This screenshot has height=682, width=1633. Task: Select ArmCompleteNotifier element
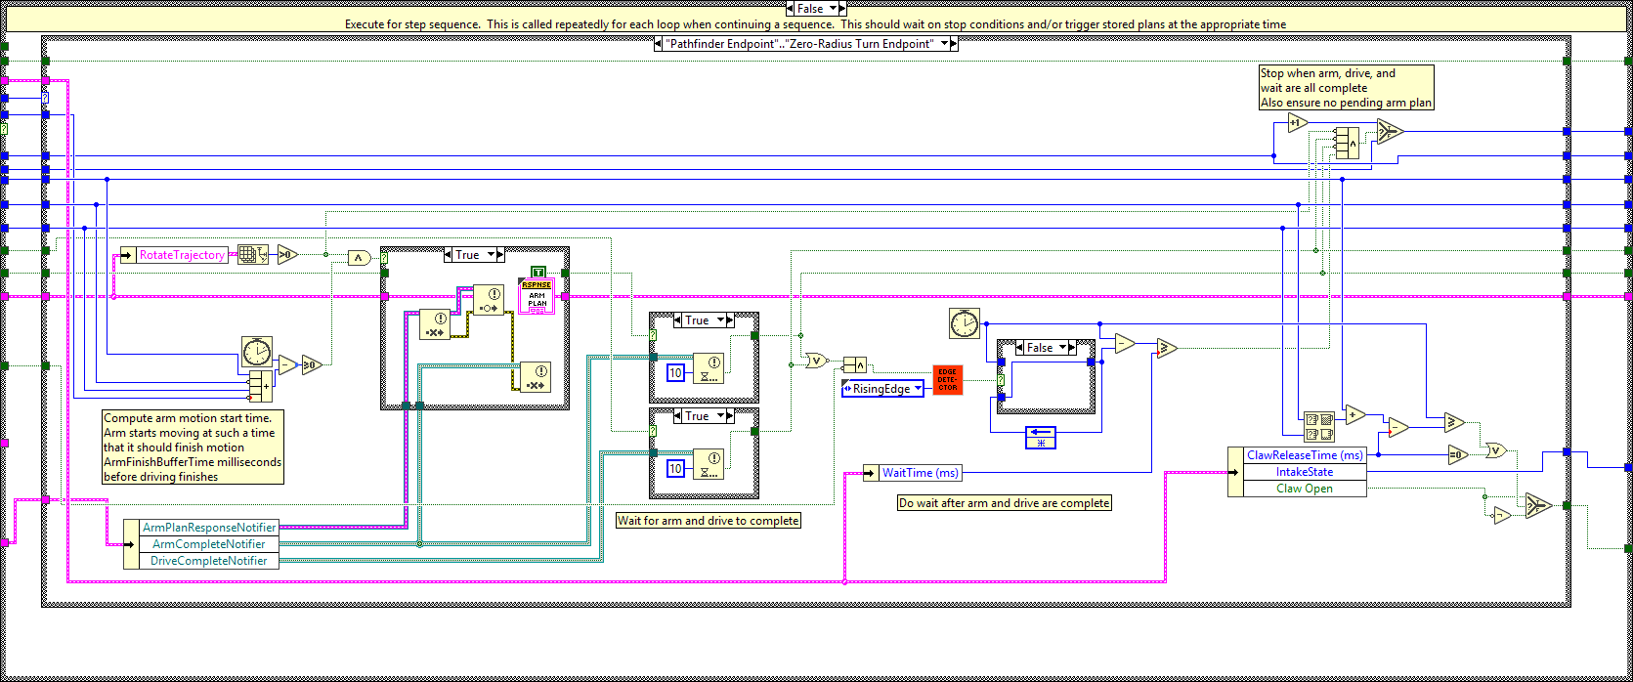pyautogui.click(x=209, y=544)
